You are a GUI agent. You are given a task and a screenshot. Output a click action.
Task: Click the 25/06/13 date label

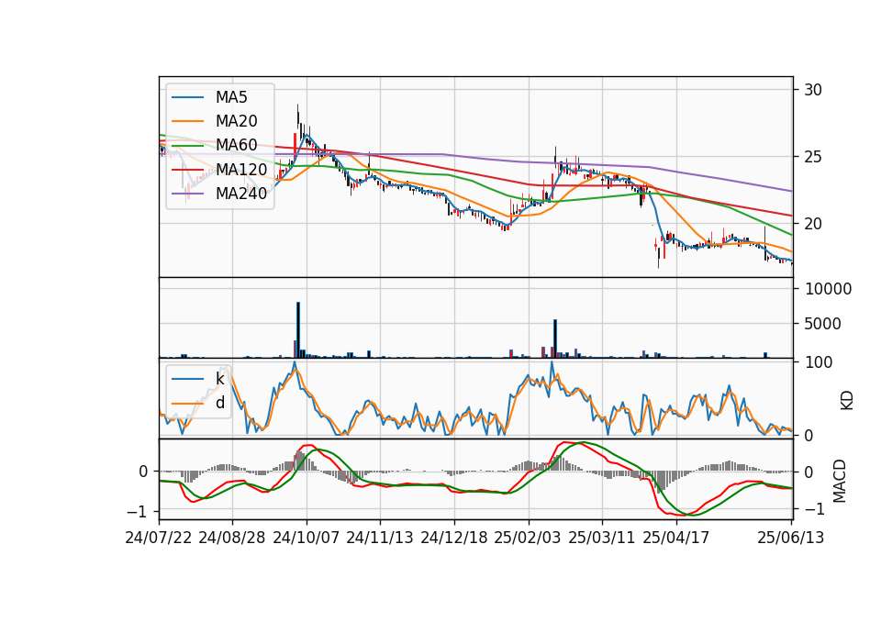[790, 538]
